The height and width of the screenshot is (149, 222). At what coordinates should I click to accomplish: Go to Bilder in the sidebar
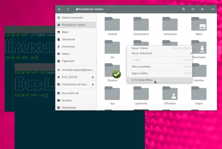pyautogui.click(x=76, y=32)
